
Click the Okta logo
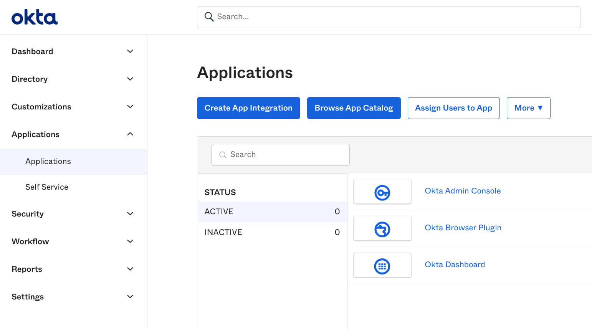[34, 17]
